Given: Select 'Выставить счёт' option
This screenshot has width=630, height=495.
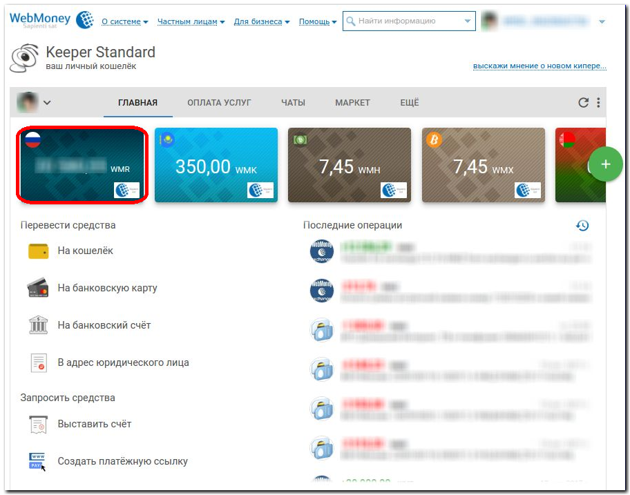Looking at the screenshot, I should coord(95,424).
